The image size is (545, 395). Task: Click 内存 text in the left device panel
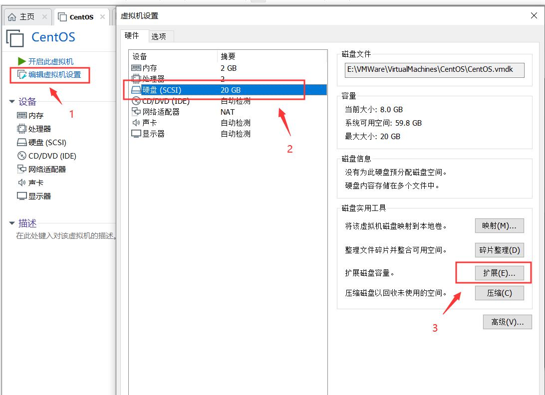point(36,115)
